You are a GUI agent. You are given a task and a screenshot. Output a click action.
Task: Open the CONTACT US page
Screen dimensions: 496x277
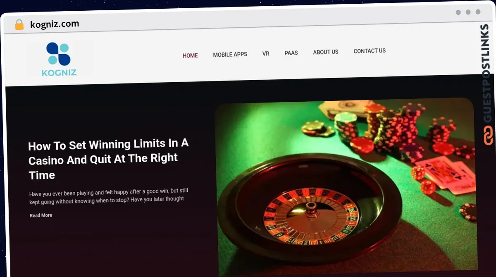(x=370, y=51)
